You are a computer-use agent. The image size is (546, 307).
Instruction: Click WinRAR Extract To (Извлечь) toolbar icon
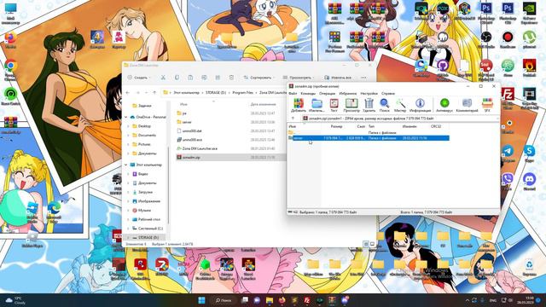[x=317, y=105]
